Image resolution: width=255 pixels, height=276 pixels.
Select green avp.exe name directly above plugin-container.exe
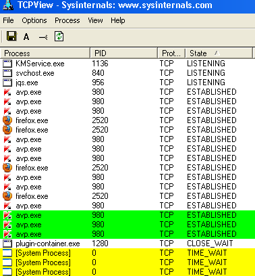point(28,235)
